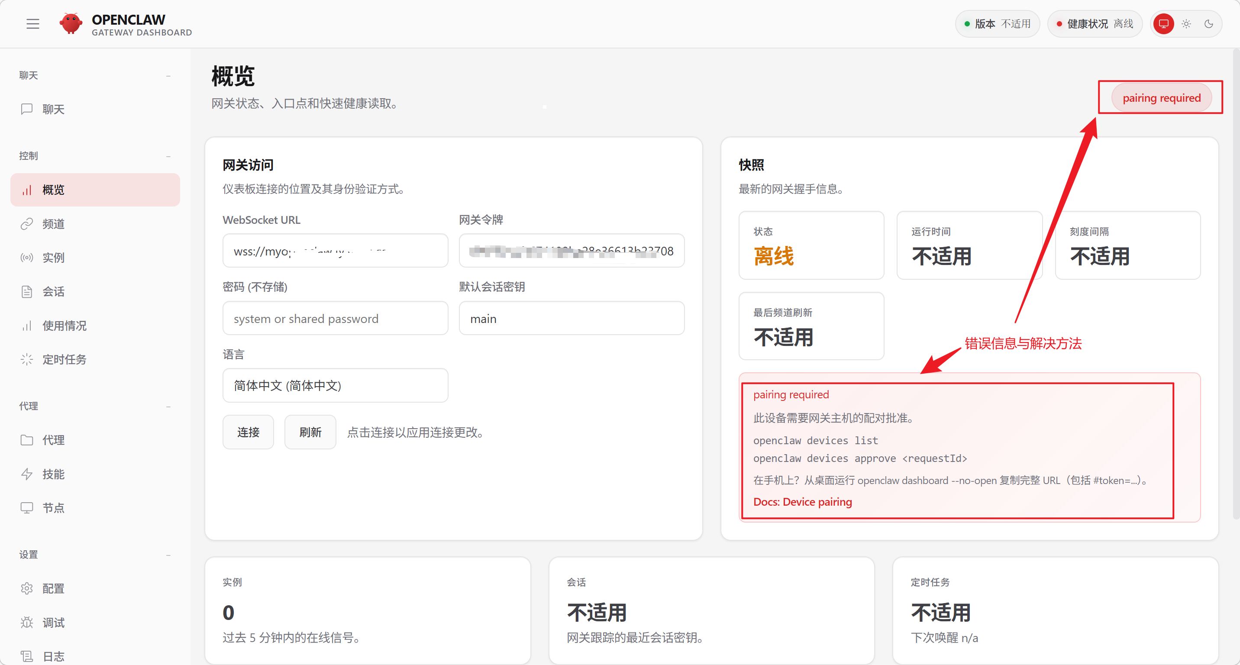Open 日志 logs via its sidebar icon

click(x=27, y=655)
